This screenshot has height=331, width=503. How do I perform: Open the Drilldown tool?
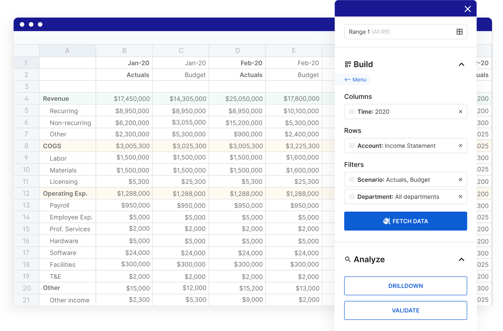click(x=406, y=286)
